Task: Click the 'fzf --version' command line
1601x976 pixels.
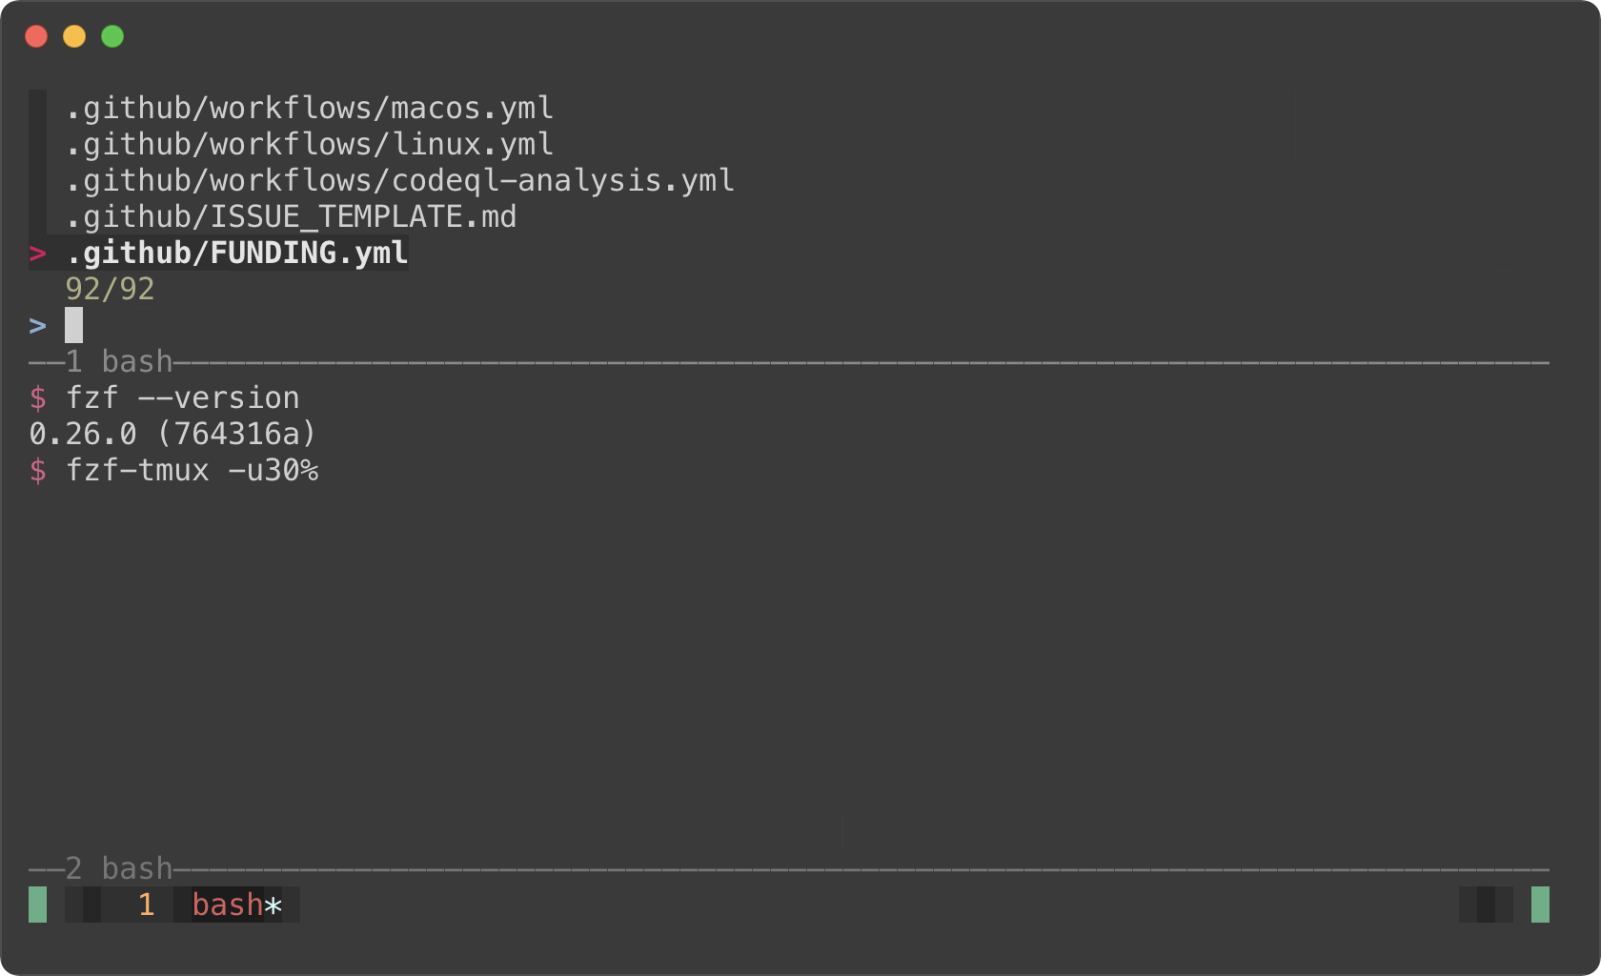Action: [x=182, y=398]
